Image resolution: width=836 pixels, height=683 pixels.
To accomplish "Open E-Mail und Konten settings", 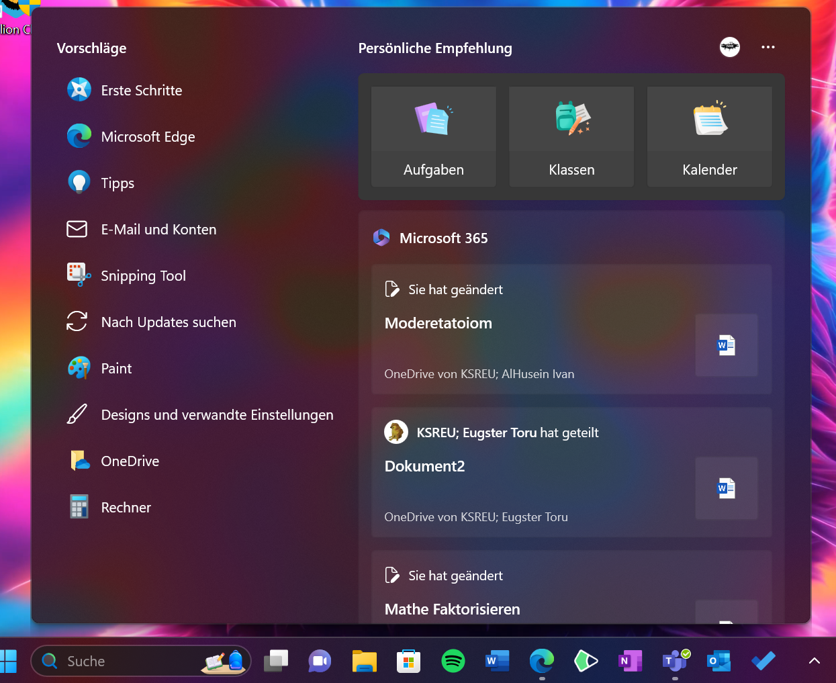I will coord(158,229).
